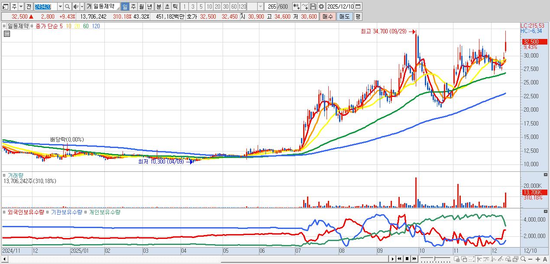Click the 매수 (buy) button
Image resolution: width=550 pixels, height=264 pixels.
pos(328,16)
